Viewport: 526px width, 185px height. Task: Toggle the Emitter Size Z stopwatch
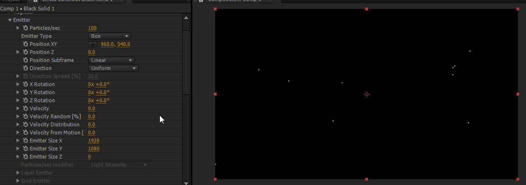point(26,157)
